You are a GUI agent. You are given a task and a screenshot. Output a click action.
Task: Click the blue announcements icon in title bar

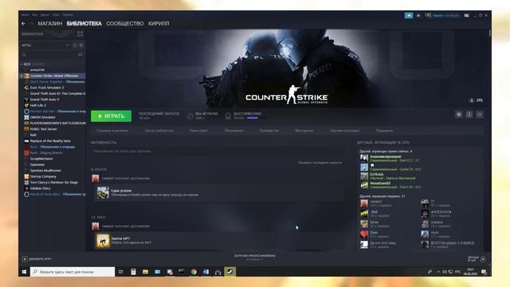409,15
